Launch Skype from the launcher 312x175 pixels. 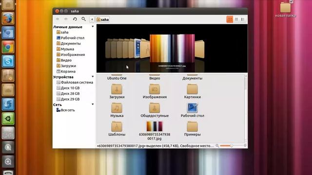tap(8, 61)
